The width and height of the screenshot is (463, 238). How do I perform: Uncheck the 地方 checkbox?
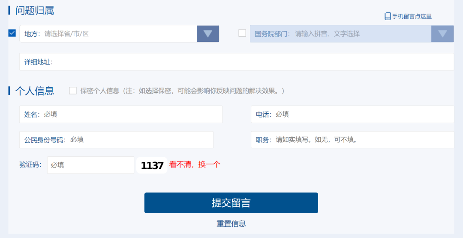point(12,33)
